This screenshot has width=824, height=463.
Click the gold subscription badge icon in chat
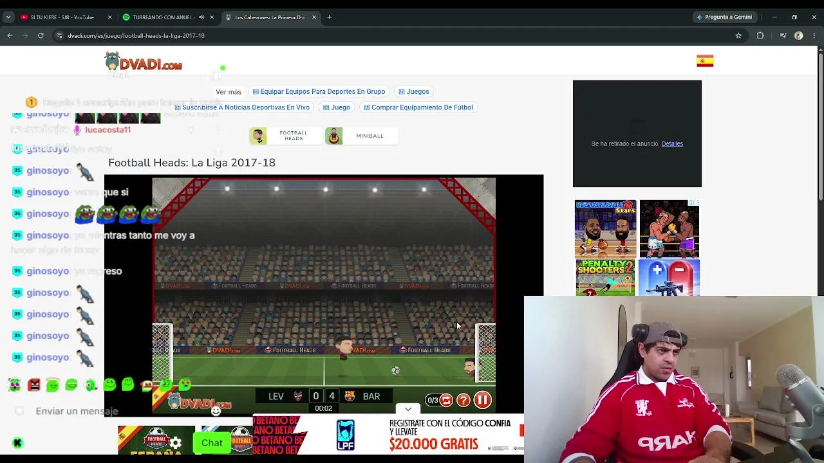[31, 102]
